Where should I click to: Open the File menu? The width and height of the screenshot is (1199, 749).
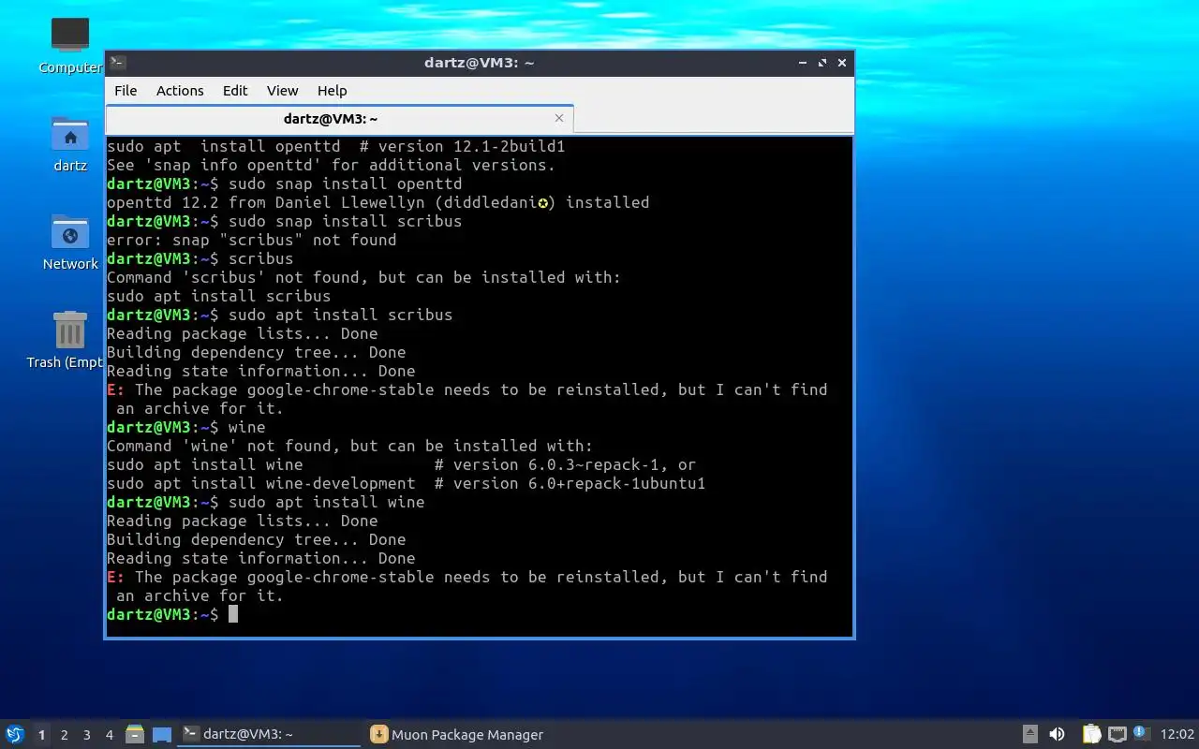coord(126,91)
